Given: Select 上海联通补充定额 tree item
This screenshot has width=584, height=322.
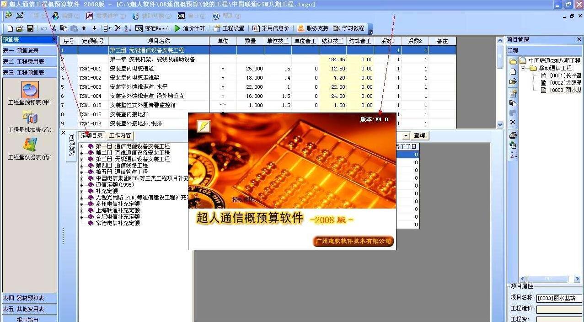Looking at the screenshot, I should [118, 210].
